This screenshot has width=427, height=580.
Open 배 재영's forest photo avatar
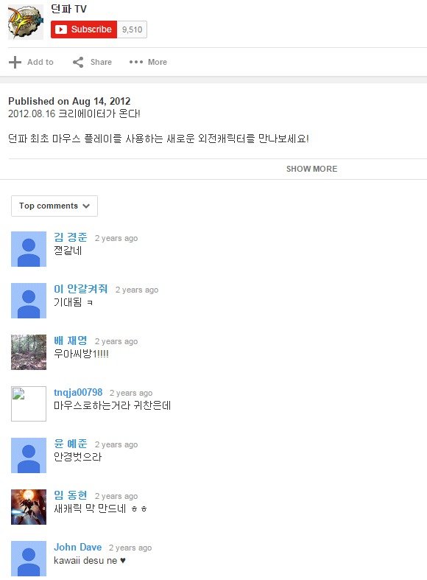(29, 352)
